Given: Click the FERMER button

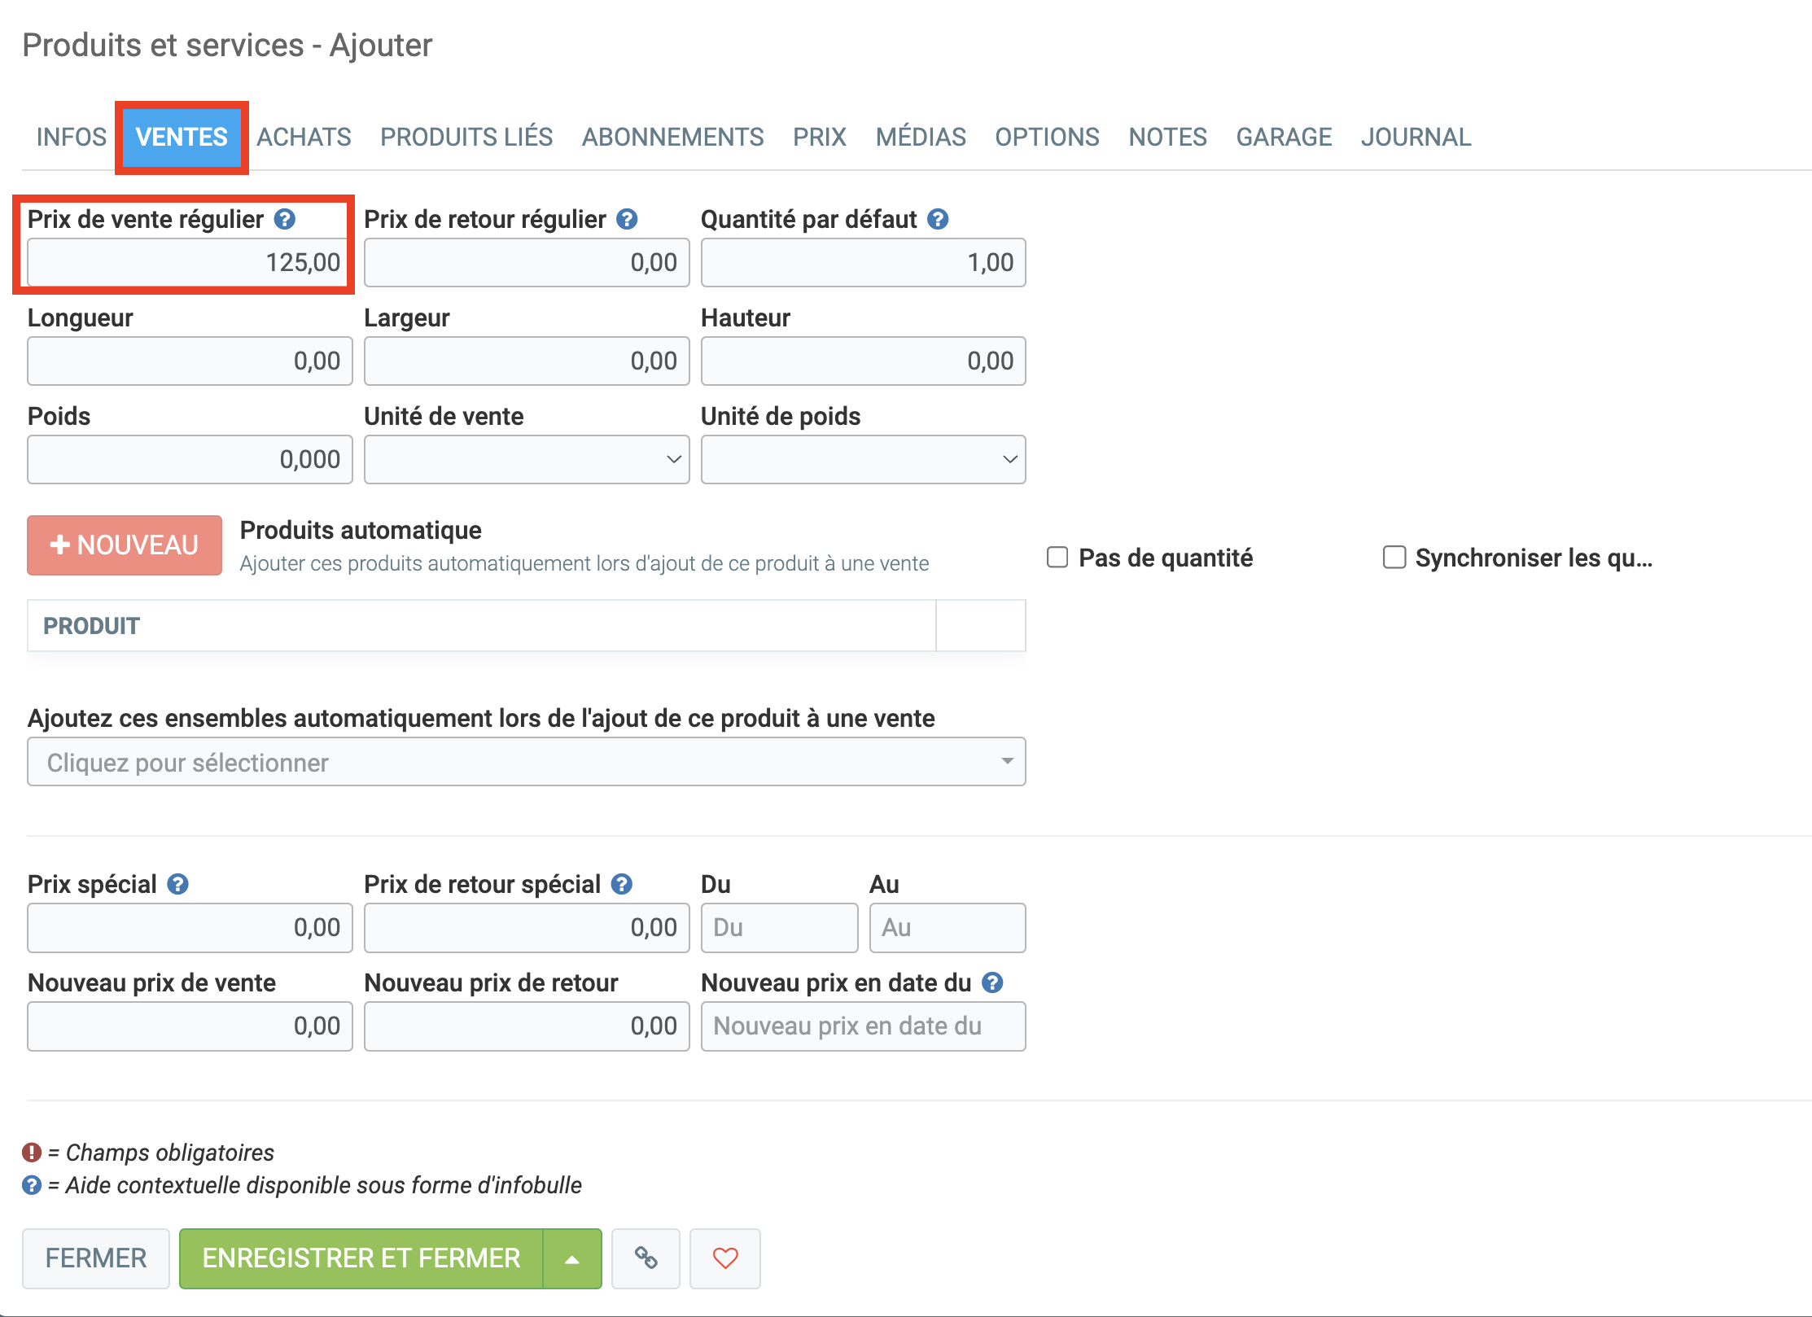Looking at the screenshot, I should click(x=96, y=1258).
